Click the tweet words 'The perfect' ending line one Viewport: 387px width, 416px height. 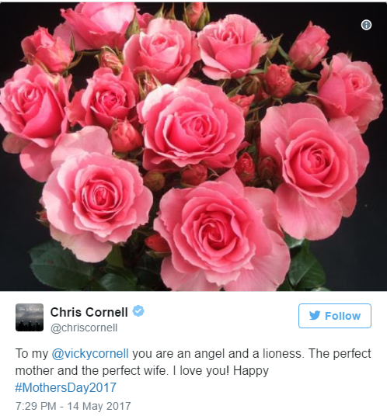coord(340,354)
